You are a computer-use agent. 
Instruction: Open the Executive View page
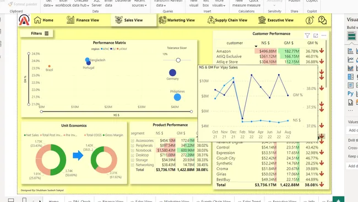coord(276,20)
